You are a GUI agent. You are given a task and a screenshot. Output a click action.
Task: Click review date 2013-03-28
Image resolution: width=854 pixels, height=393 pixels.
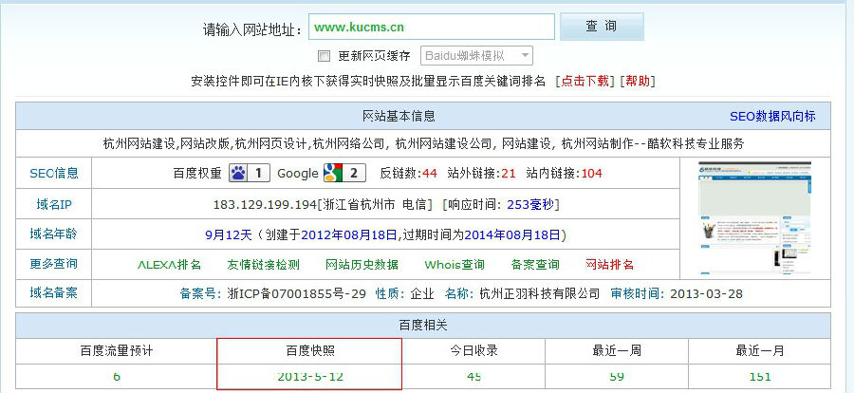coord(706,294)
